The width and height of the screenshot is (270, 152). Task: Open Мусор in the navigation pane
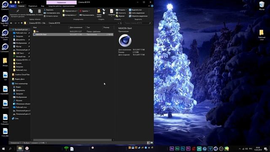(19, 46)
